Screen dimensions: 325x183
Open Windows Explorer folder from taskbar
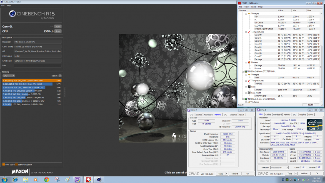point(25,180)
